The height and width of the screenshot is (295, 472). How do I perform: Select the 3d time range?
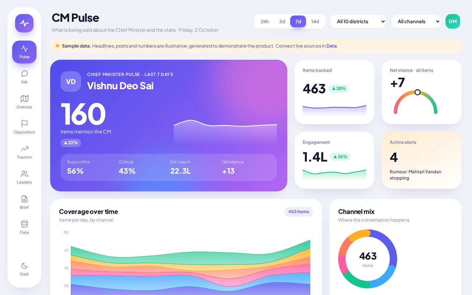282,21
